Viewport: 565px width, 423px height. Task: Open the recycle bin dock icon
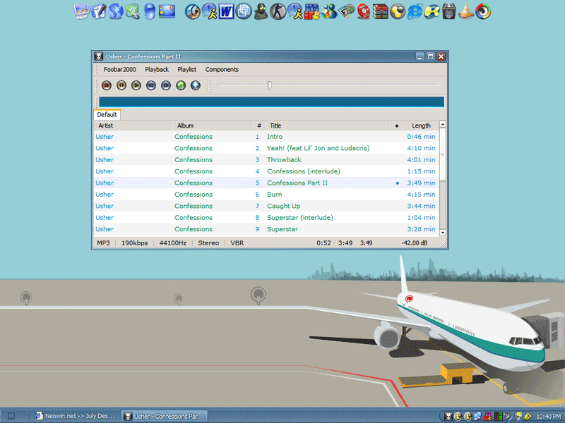click(150, 11)
